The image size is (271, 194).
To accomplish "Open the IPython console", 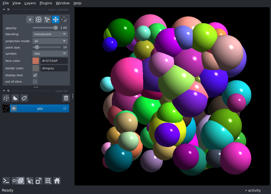I will pyautogui.click(x=6, y=181).
